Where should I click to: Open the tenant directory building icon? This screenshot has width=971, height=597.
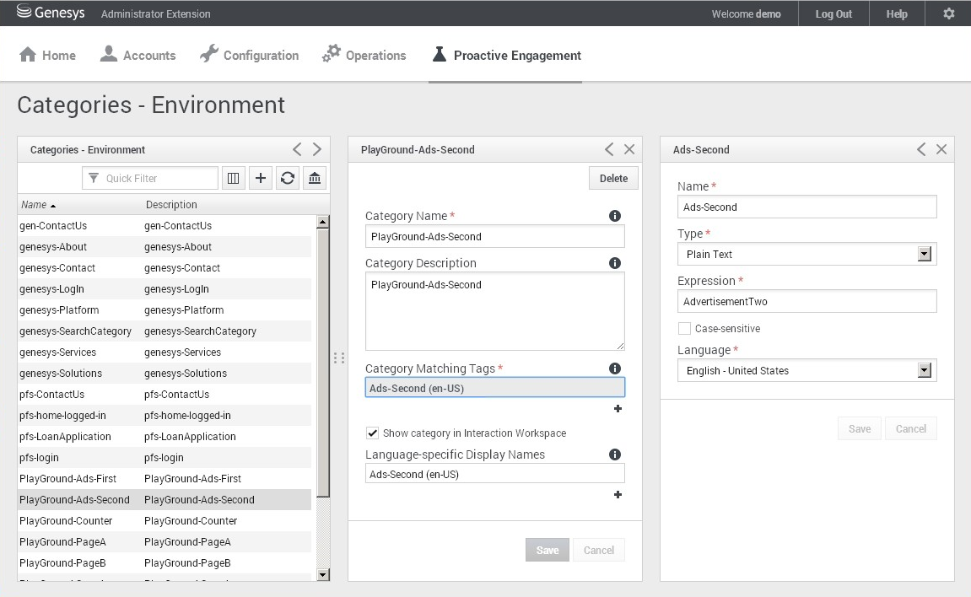pyautogui.click(x=315, y=178)
